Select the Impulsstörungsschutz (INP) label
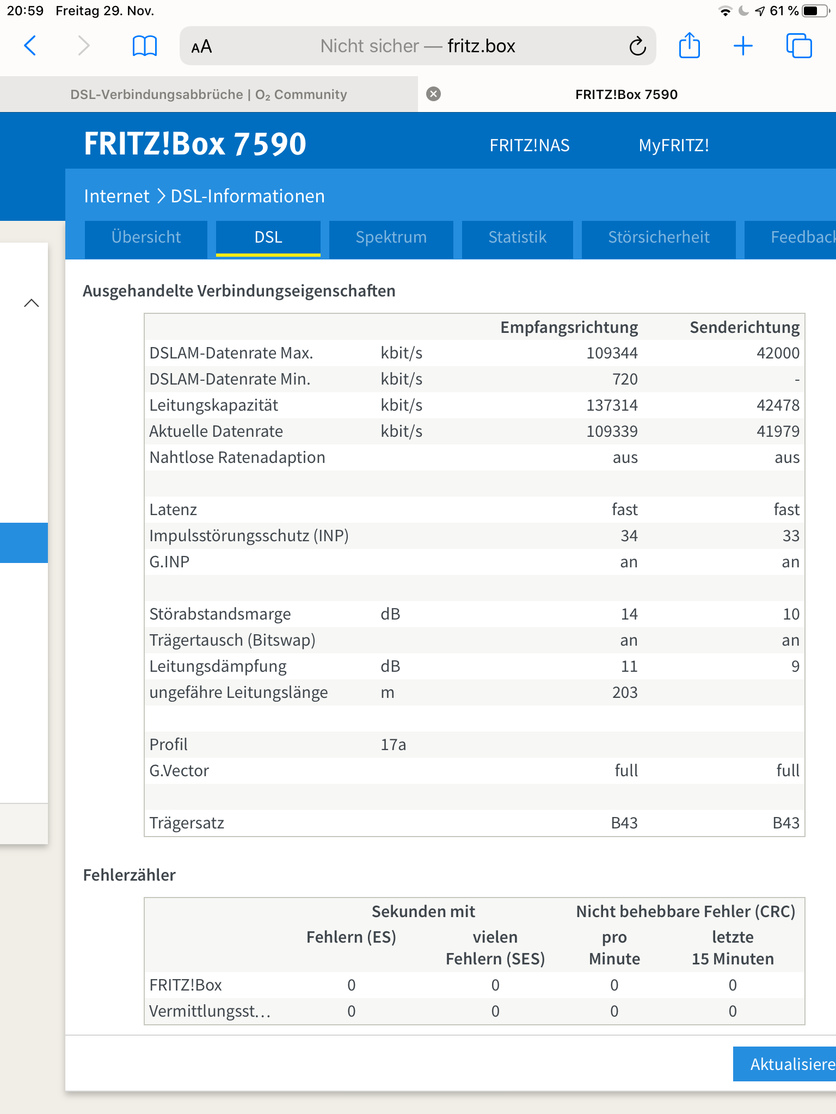The width and height of the screenshot is (836, 1114). tap(249, 536)
